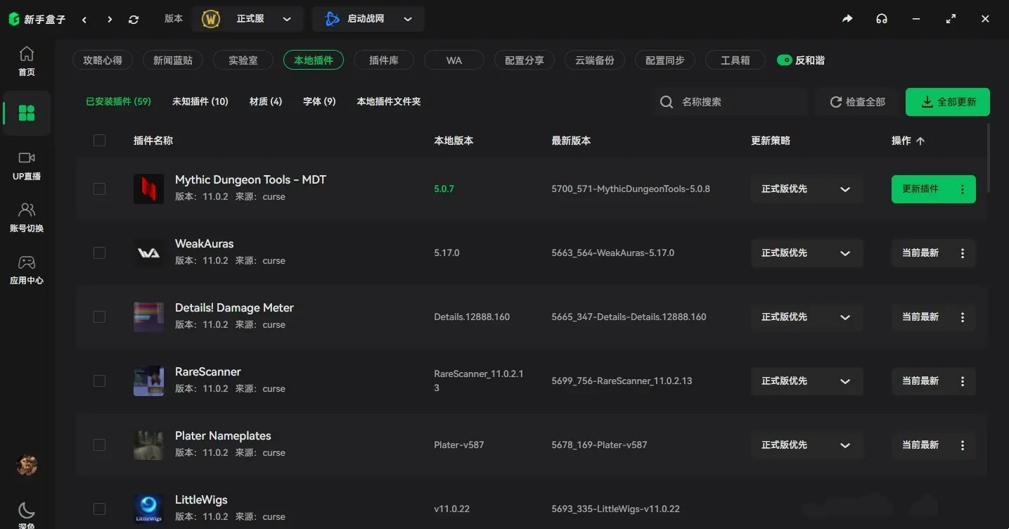
Task: Click Details! Damage Meter icon
Action: point(149,317)
